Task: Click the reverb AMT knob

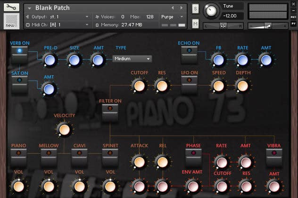Action: 98,60
